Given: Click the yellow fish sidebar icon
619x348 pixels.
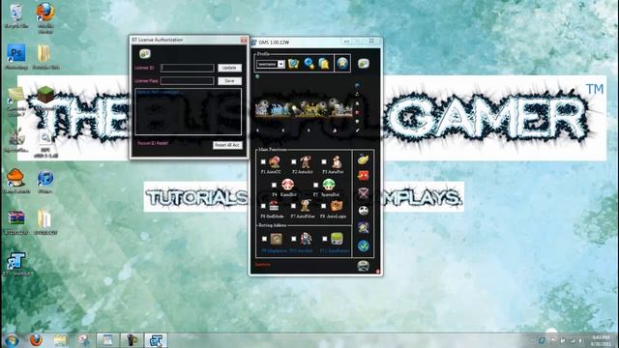Looking at the screenshot, I should [x=364, y=159].
